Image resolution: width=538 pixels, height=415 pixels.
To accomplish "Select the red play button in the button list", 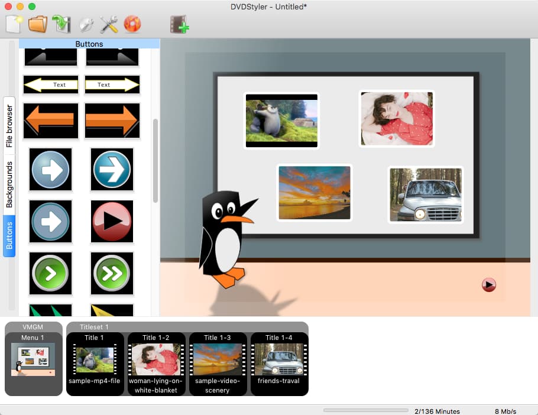I will [112, 221].
